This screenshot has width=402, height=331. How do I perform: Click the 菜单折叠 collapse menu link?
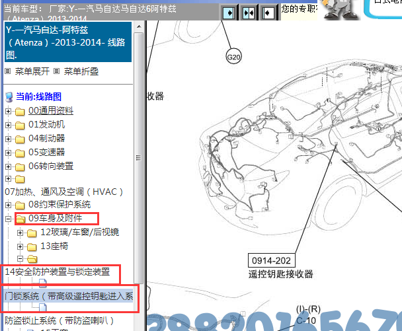pos(81,71)
